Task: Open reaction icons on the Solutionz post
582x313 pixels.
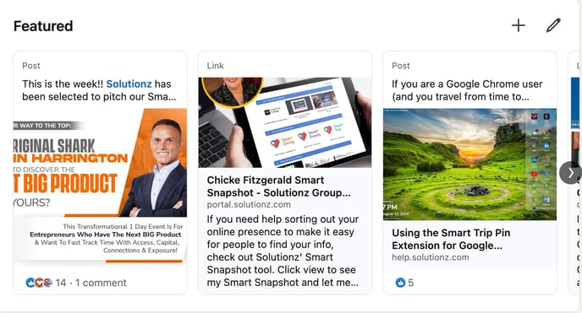Action: [x=39, y=283]
